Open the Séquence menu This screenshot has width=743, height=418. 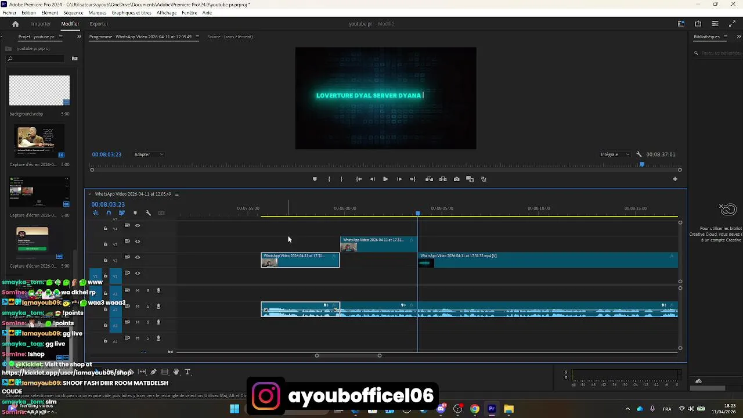pyautogui.click(x=73, y=13)
